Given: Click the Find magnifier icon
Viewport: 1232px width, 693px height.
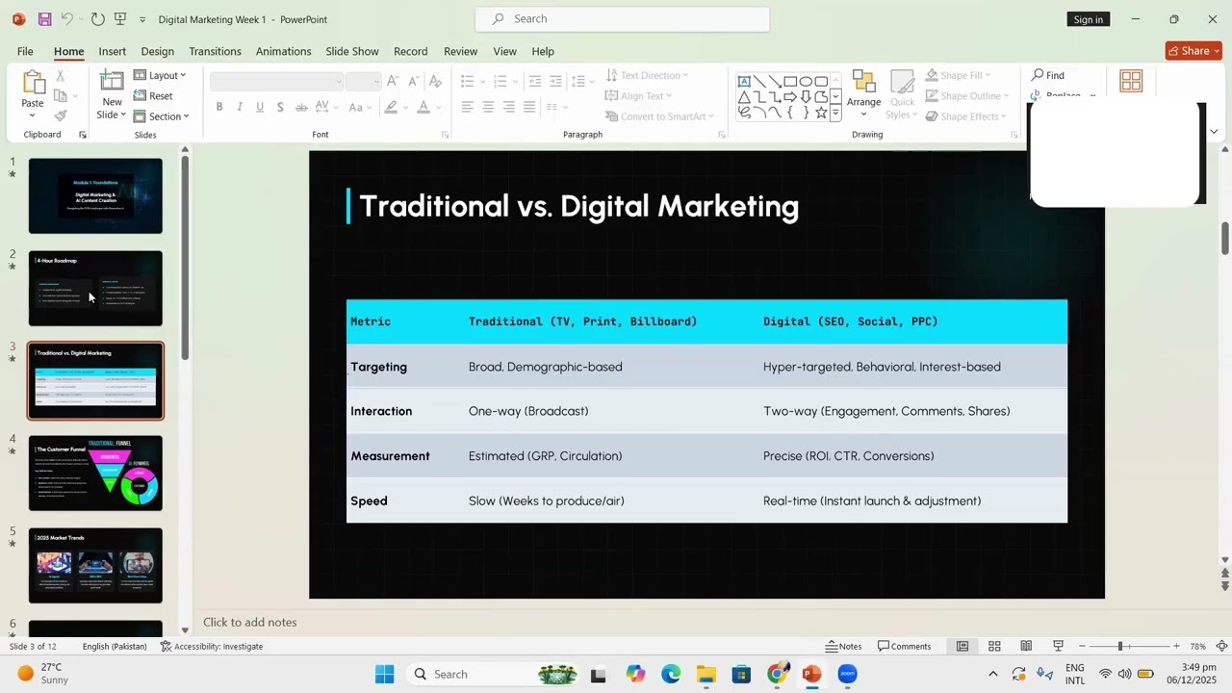Looking at the screenshot, I should tap(1037, 75).
